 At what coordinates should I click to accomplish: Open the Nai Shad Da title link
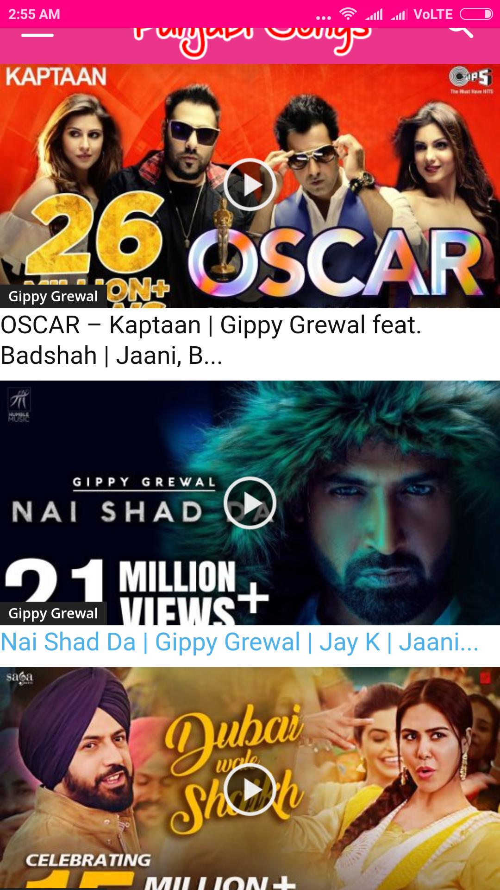tap(239, 642)
